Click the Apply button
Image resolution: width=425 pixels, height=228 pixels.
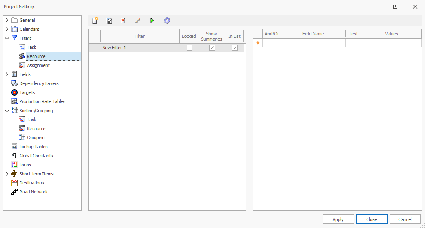(338, 219)
